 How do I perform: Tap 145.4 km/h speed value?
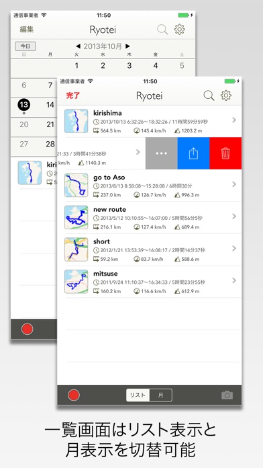tap(154, 130)
